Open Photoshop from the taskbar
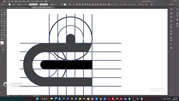This screenshot has width=179, height=101. tap(138, 99)
